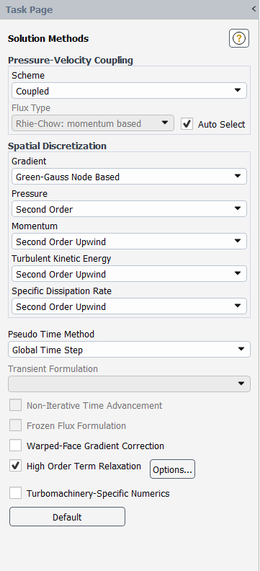This screenshot has height=571, width=260.
Task: Open the Pressure discretization dropdown
Action: pyautogui.click(x=129, y=209)
